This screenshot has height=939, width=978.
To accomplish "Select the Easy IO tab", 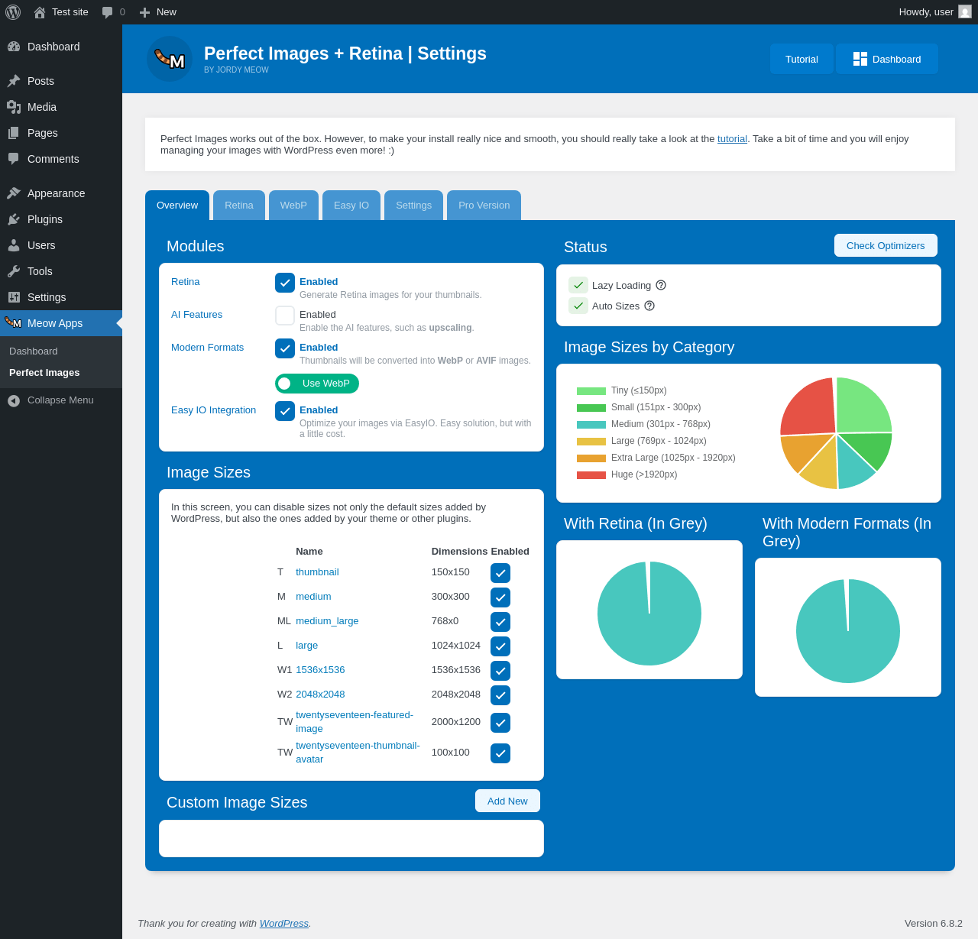I will click(351, 206).
